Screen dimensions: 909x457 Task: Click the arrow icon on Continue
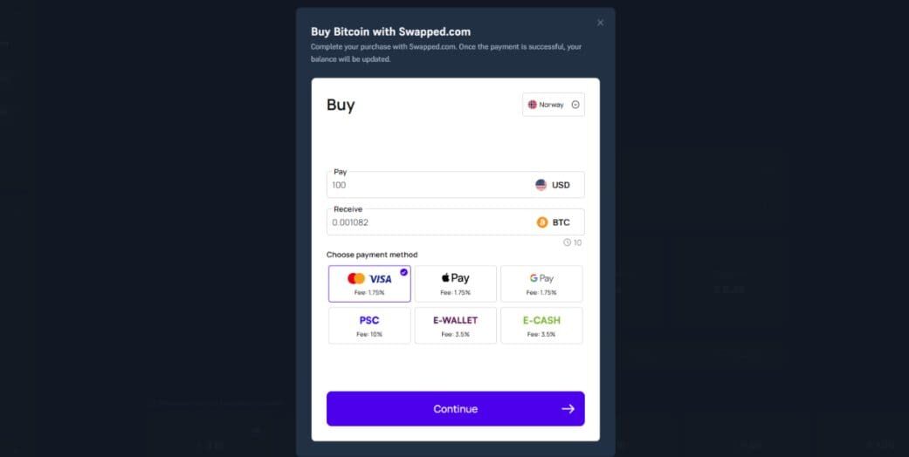[x=568, y=409]
